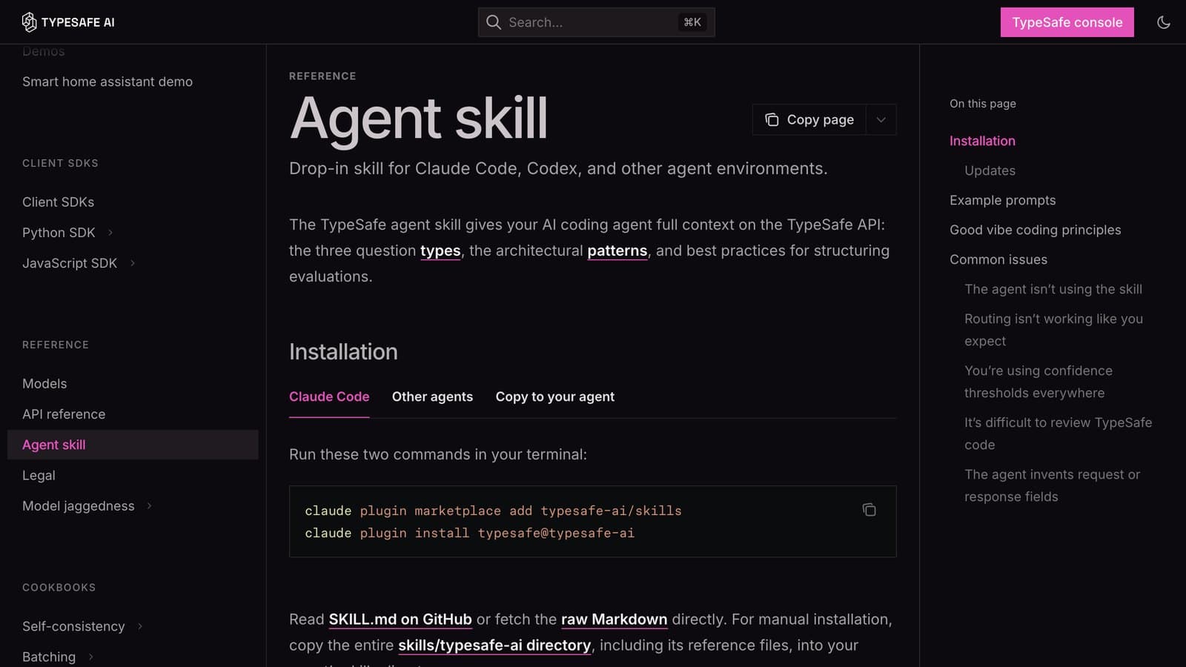Jump to Good vibe coding principles

pos(1035,230)
